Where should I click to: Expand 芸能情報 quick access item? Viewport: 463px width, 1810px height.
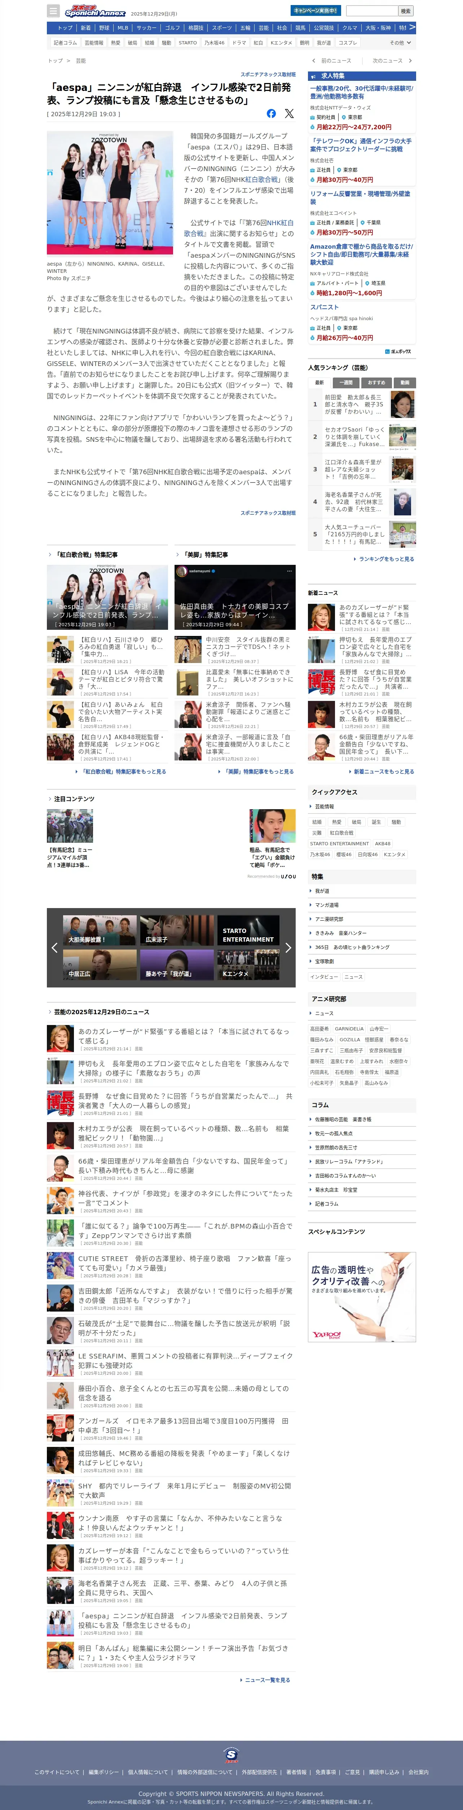point(362,807)
